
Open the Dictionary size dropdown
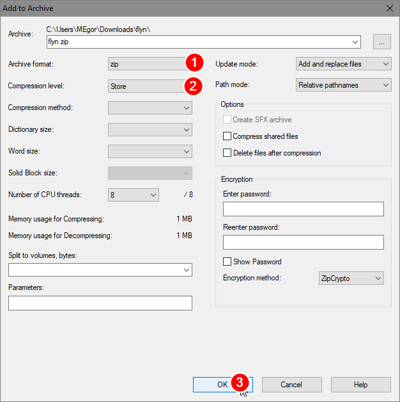click(x=150, y=130)
